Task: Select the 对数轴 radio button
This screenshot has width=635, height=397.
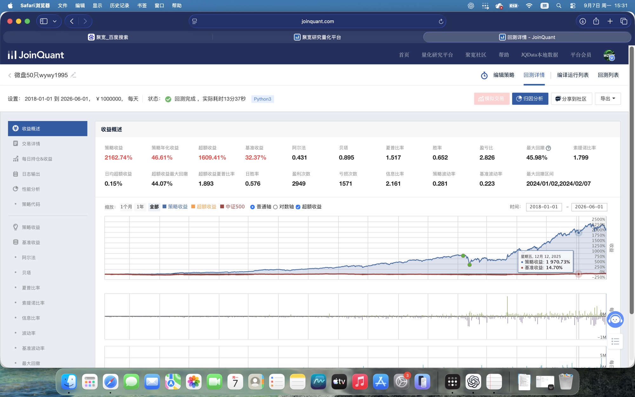Action: [275, 207]
